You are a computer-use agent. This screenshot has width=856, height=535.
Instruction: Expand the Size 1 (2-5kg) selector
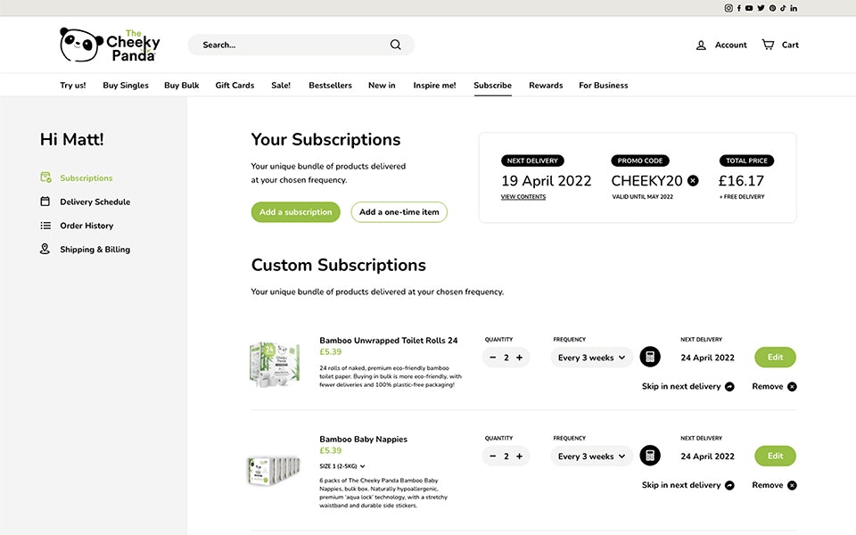tap(342, 466)
